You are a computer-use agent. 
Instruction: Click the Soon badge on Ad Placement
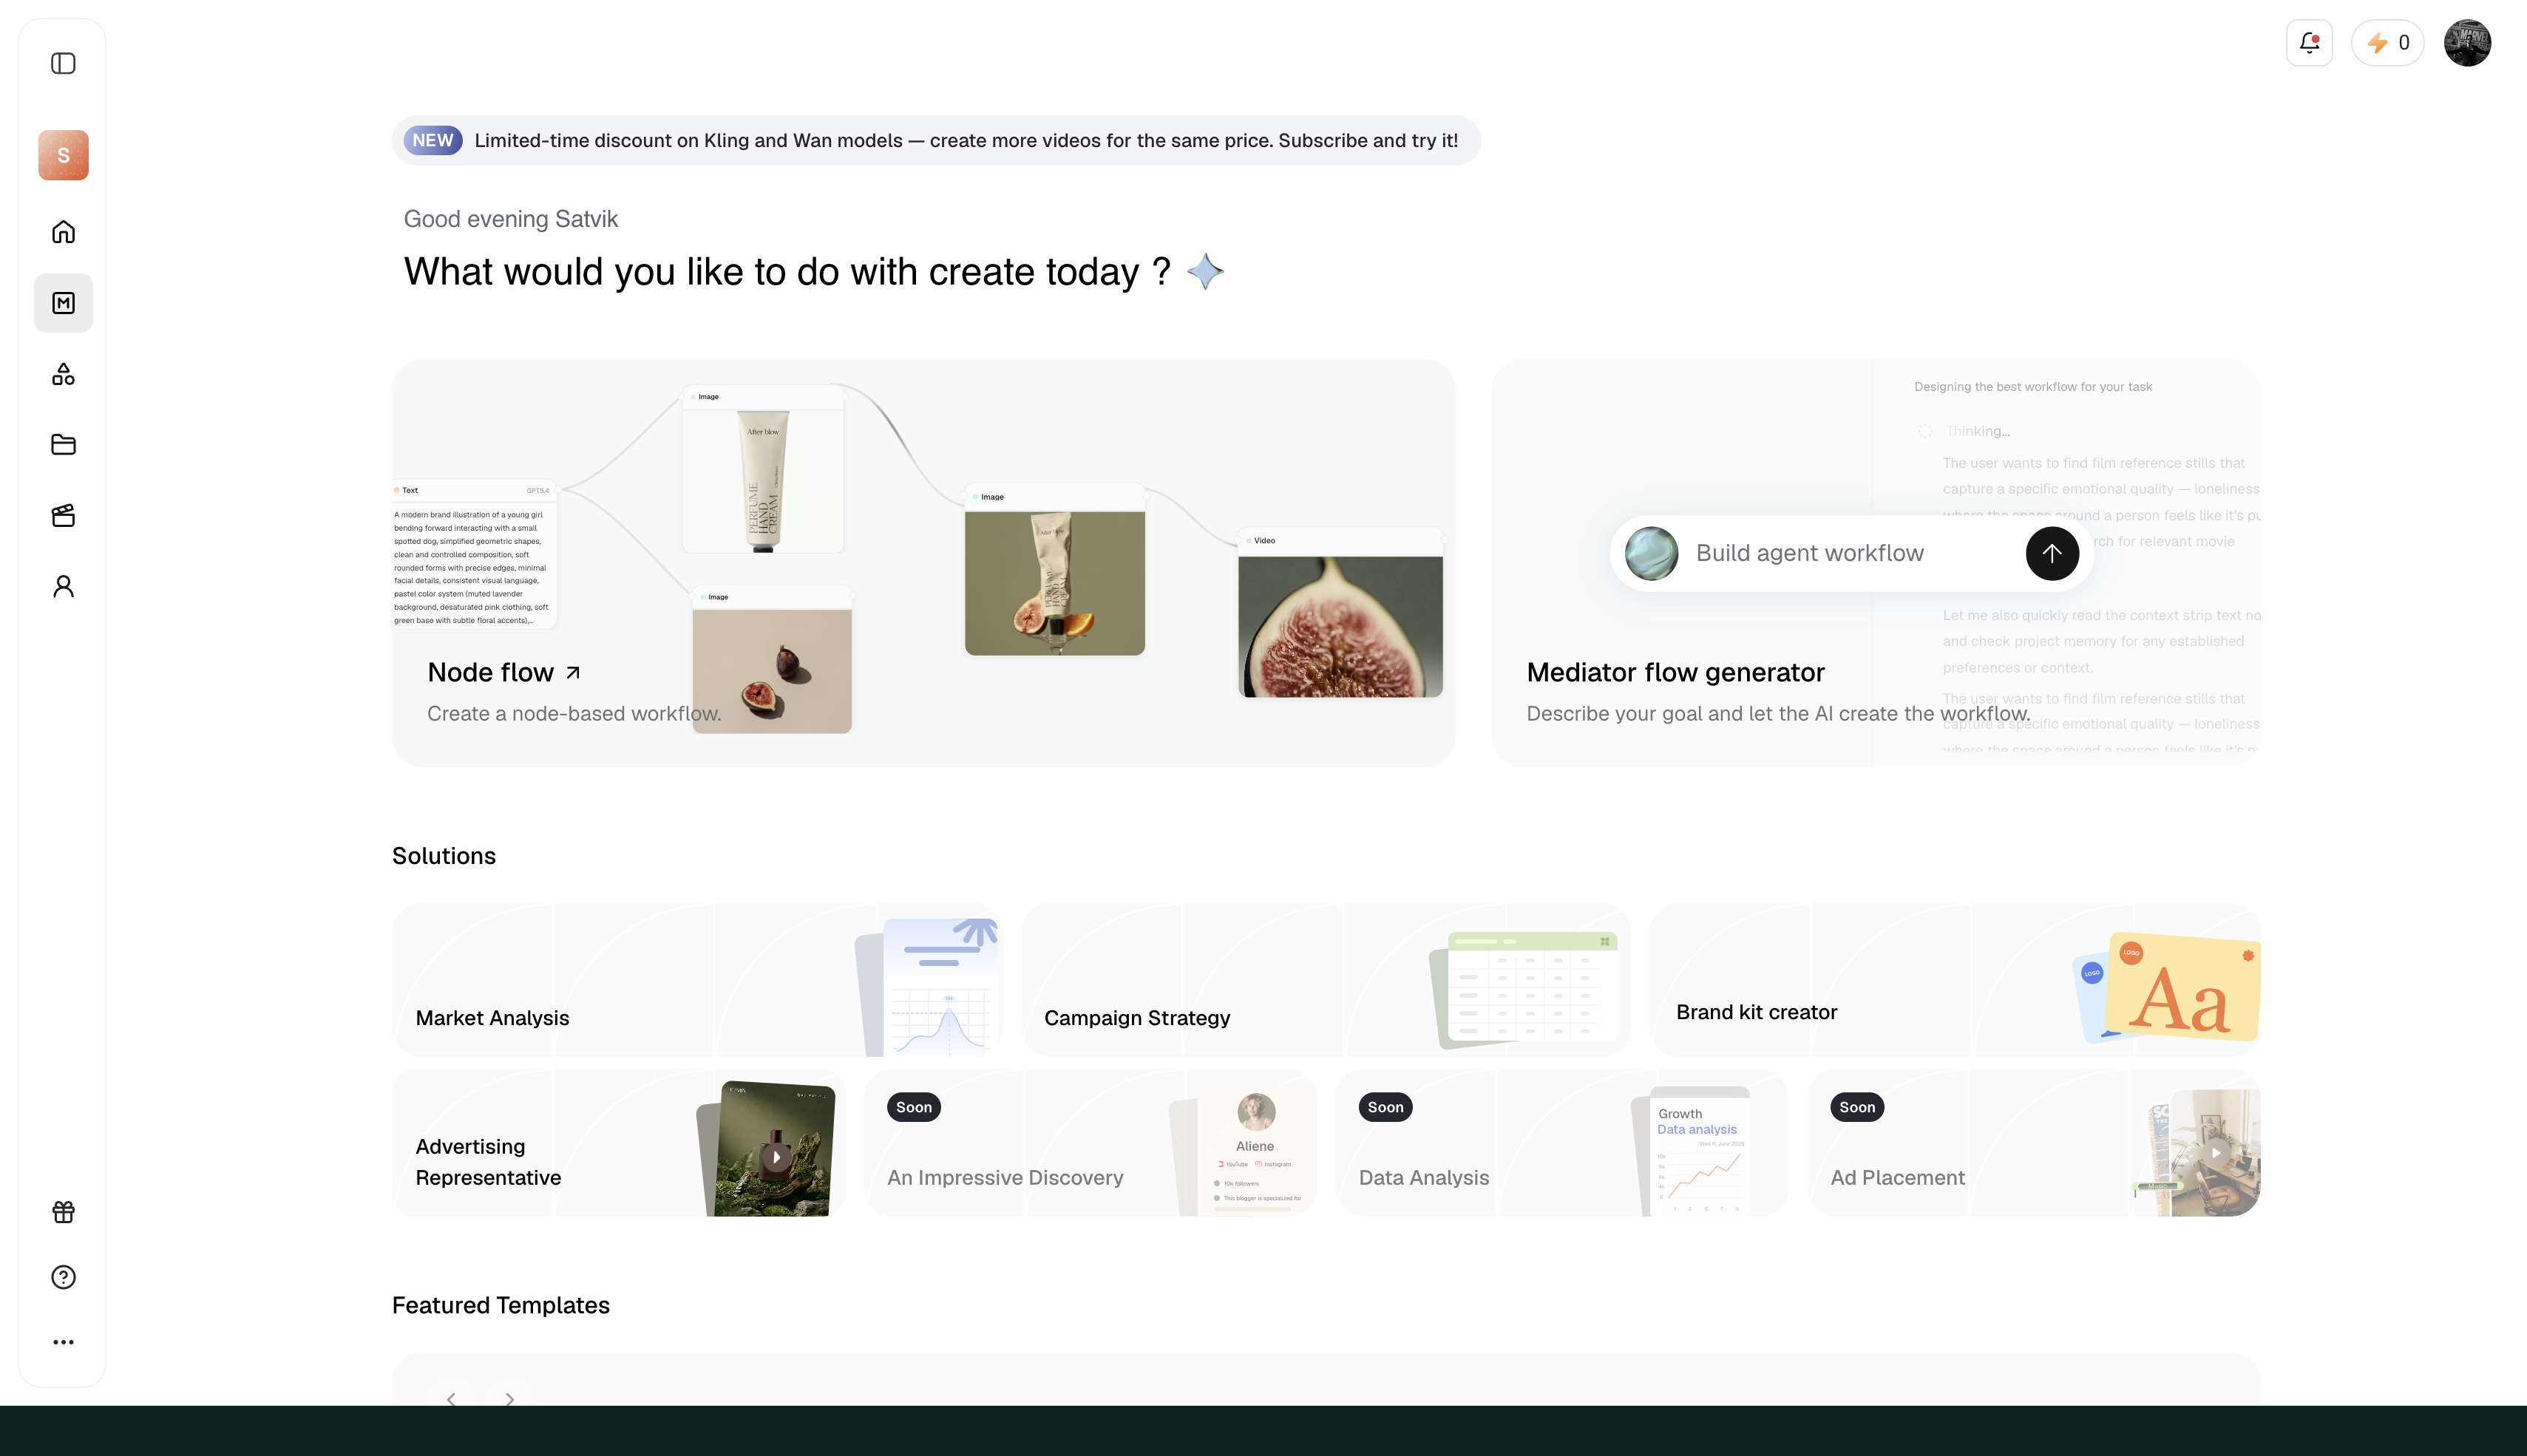tap(1857, 1107)
